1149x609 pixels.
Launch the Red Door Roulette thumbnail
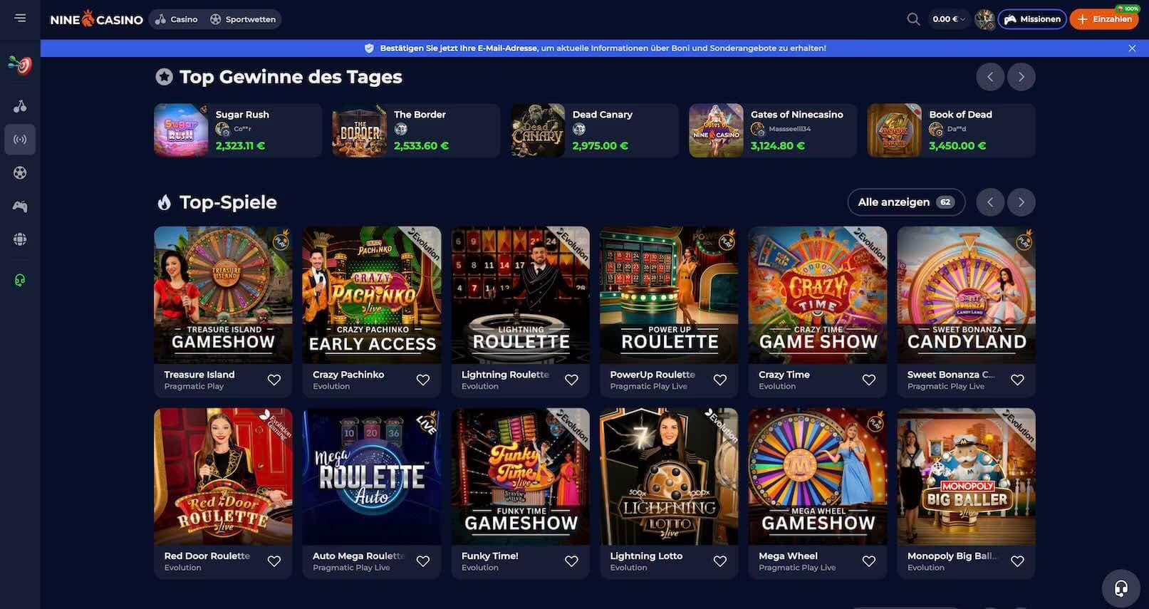223,477
